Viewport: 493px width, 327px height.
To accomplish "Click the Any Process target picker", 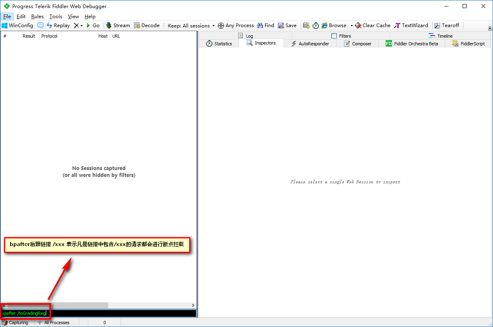I will click(x=236, y=25).
